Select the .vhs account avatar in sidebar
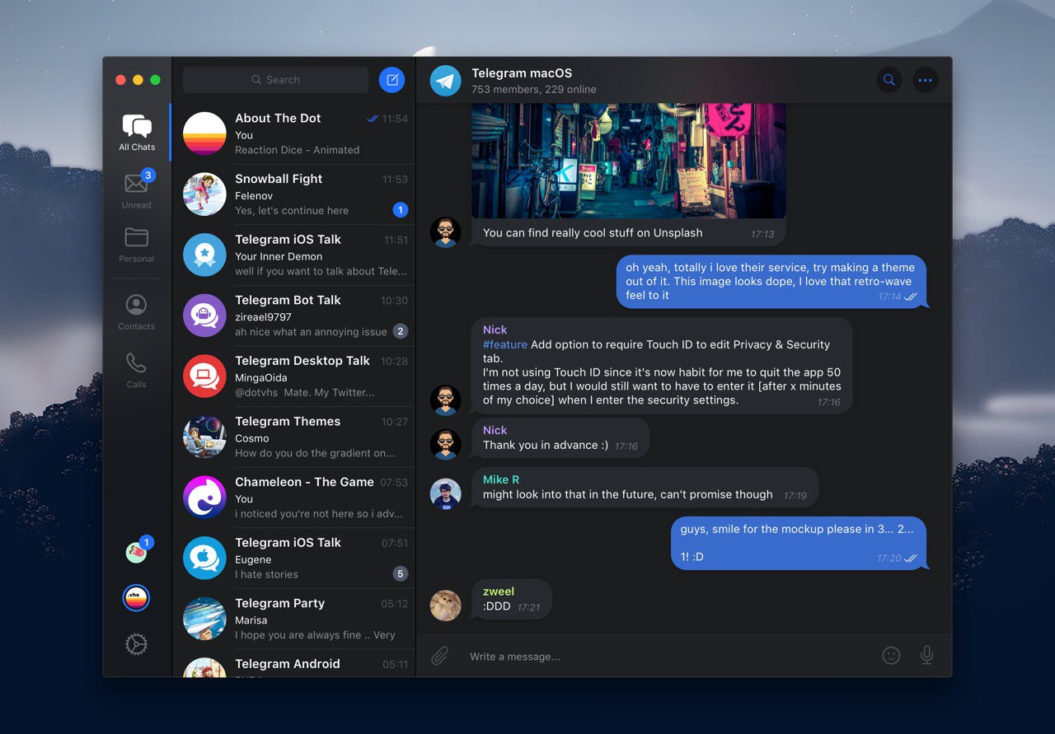 coord(137,598)
